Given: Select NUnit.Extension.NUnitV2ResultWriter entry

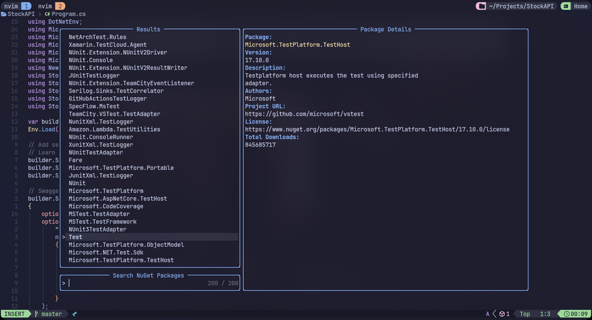Looking at the screenshot, I should pos(128,68).
